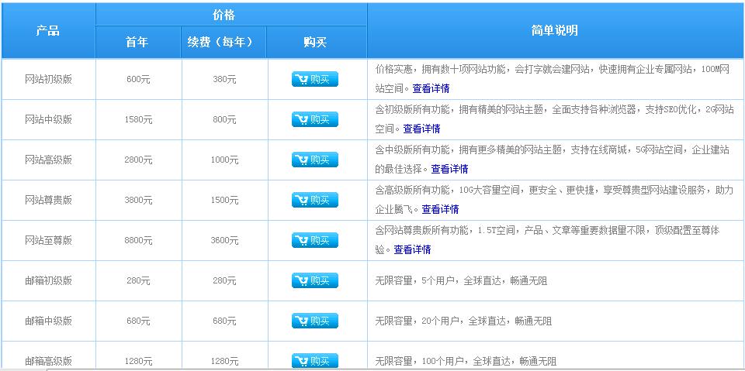Select the 邮箱中级版 product name

coord(48,321)
